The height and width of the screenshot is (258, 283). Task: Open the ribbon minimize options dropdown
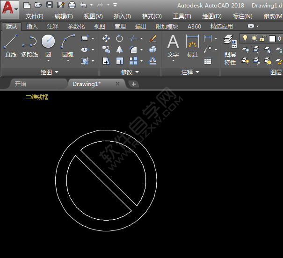[x=258, y=26]
